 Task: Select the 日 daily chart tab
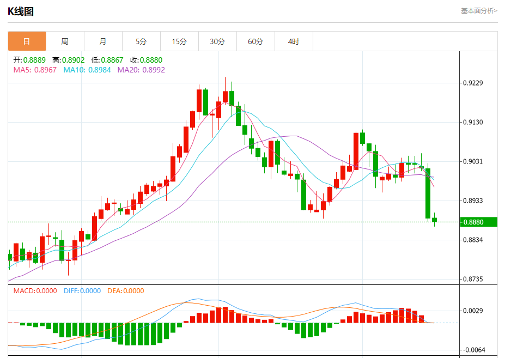click(27, 41)
